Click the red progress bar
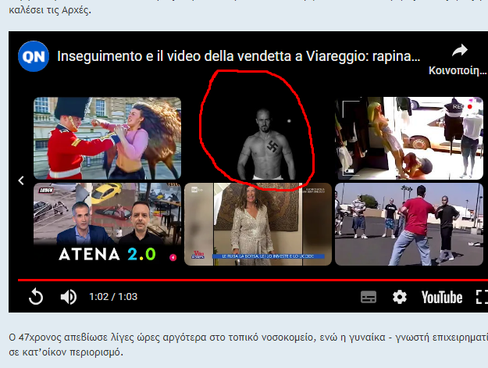This screenshot has width=488, height=368. [253, 280]
